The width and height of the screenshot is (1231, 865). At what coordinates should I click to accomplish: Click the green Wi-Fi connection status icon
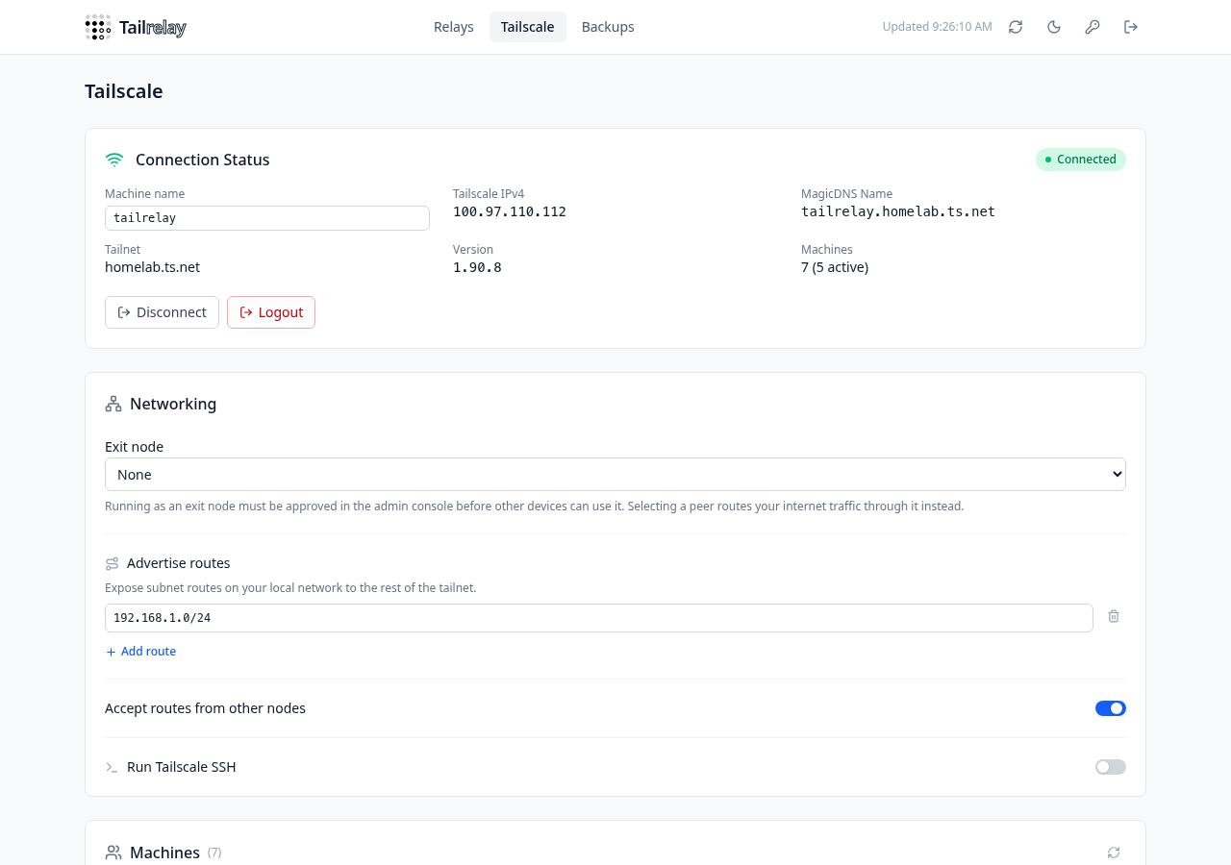click(x=114, y=160)
